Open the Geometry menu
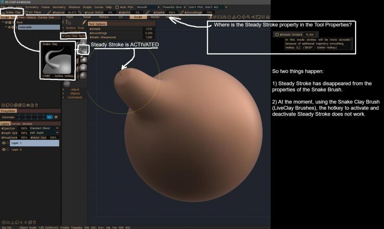This screenshot has height=229, width=384. click(x=59, y=7)
